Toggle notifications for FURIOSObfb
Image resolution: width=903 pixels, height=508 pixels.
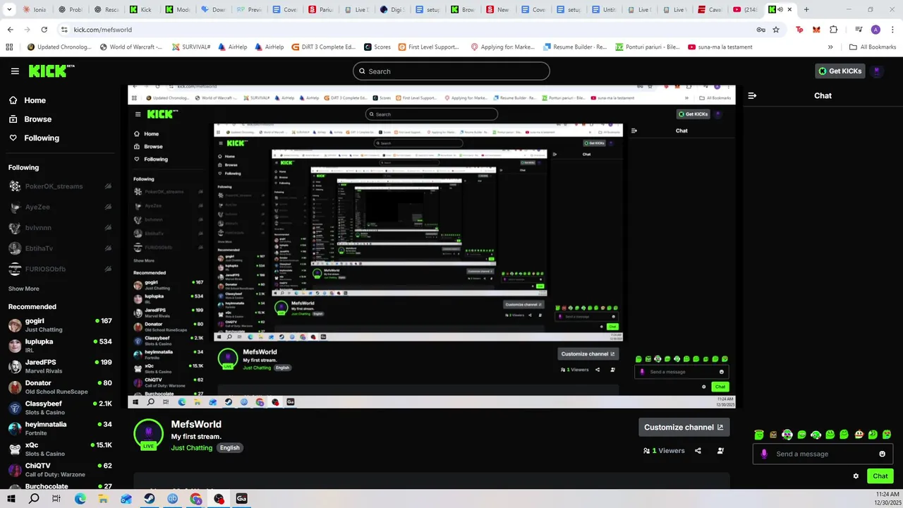(108, 269)
